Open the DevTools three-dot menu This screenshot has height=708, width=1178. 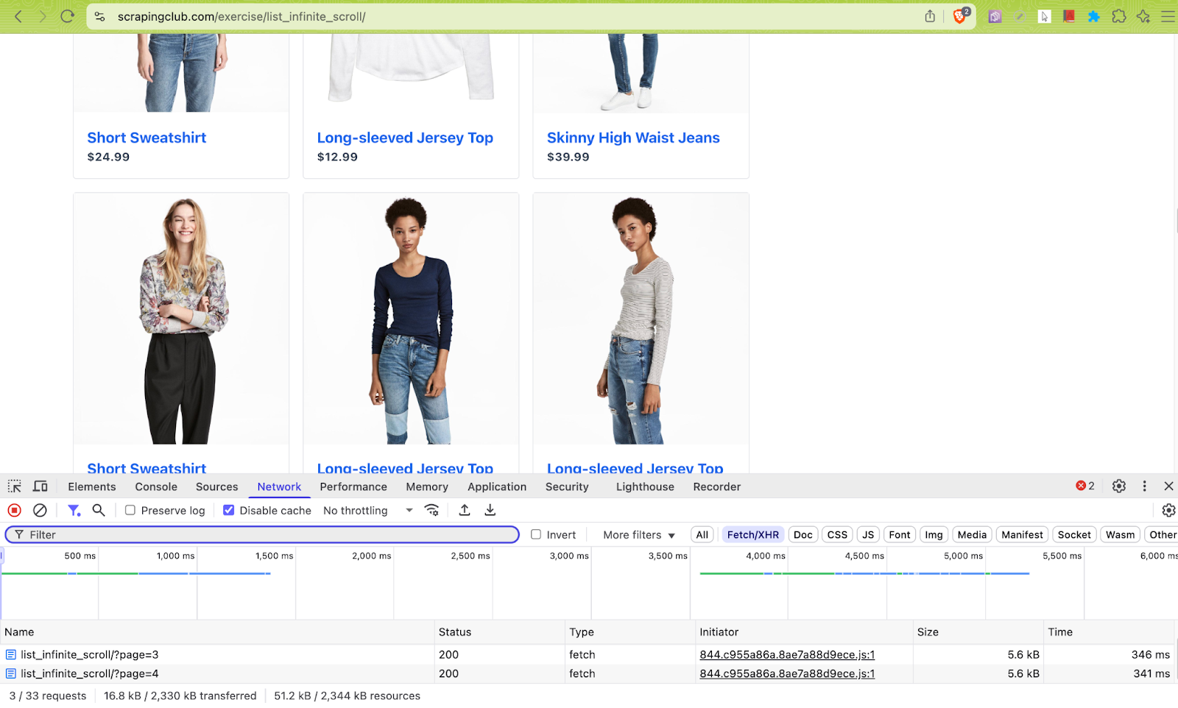pyautogui.click(x=1143, y=486)
